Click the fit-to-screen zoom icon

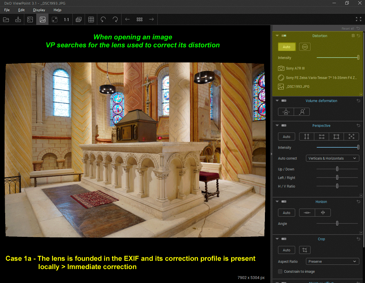(x=54, y=19)
